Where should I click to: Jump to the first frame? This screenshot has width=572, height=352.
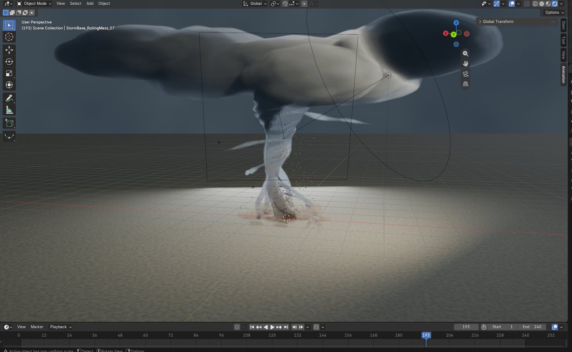[252, 327]
